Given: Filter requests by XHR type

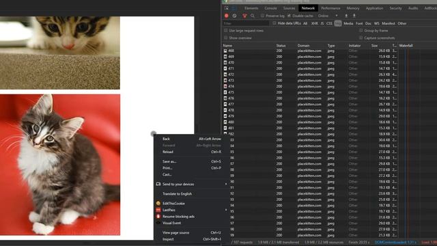Looking at the screenshot, I should click(314, 23).
